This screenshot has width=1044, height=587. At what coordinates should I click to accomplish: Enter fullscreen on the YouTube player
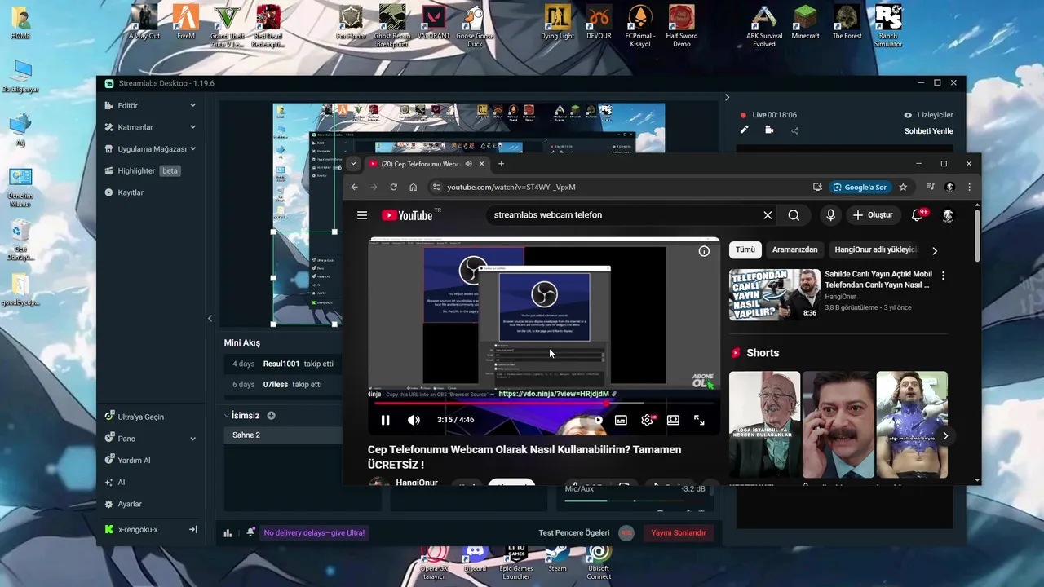699,420
